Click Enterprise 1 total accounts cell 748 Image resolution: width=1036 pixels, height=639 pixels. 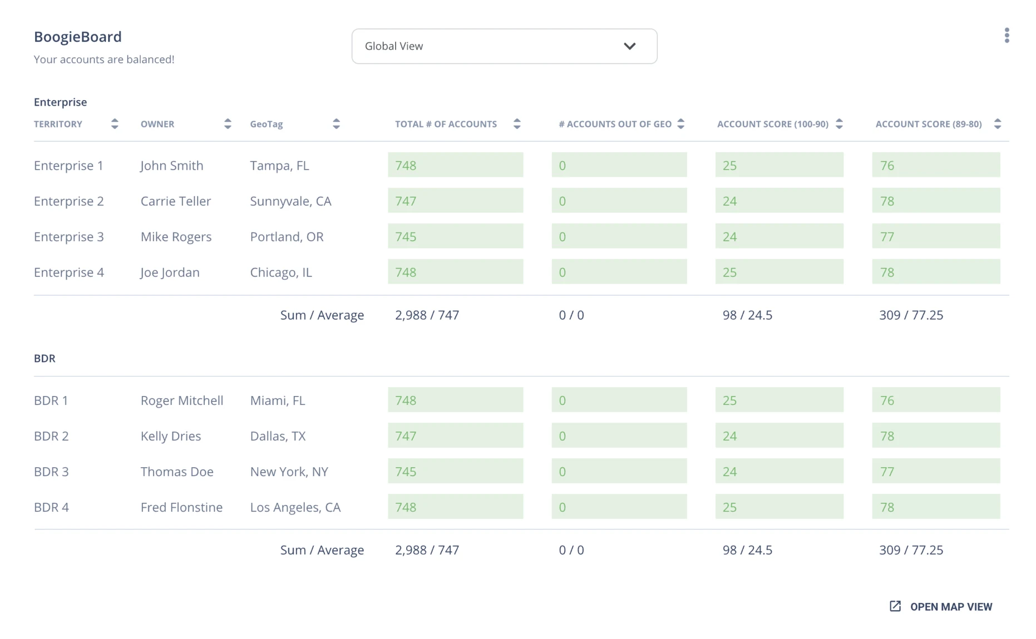coord(455,165)
